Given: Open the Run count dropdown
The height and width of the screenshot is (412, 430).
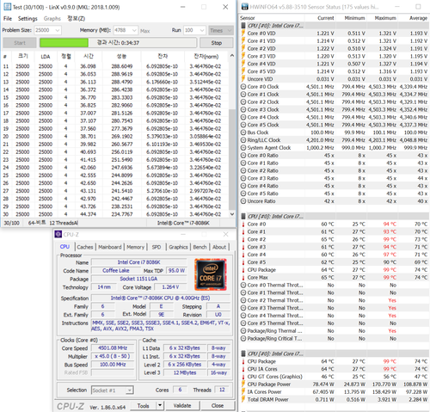Looking at the screenshot, I should pyautogui.click(x=202, y=30).
